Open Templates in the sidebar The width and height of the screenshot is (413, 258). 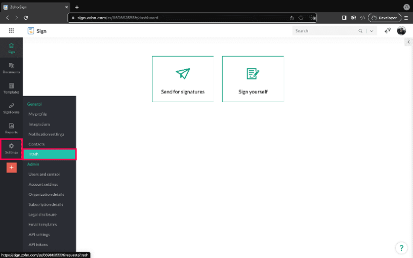pyautogui.click(x=11, y=88)
